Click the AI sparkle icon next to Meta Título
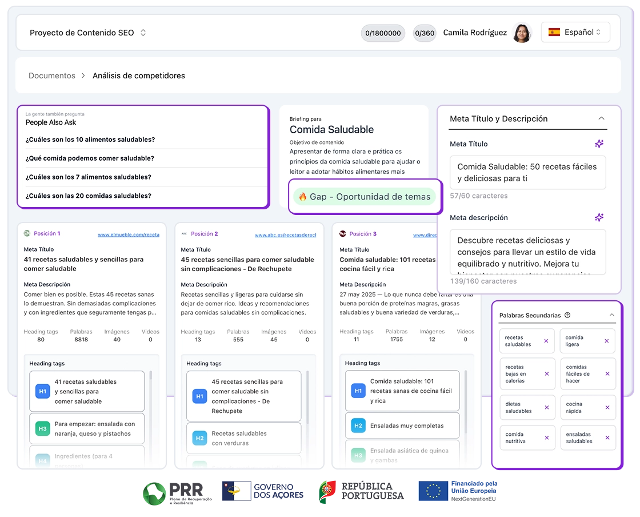The image size is (640, 517). click(599, 144)
